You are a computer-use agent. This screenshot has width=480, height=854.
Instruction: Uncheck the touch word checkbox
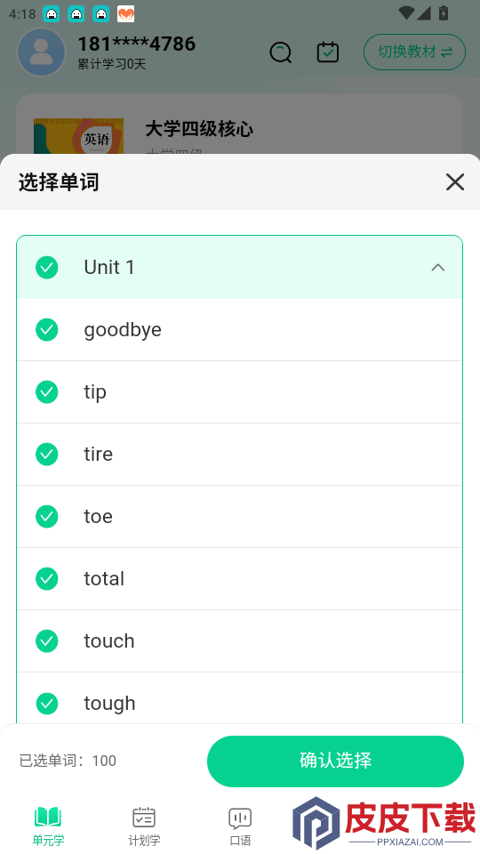(x=47, y=641)
